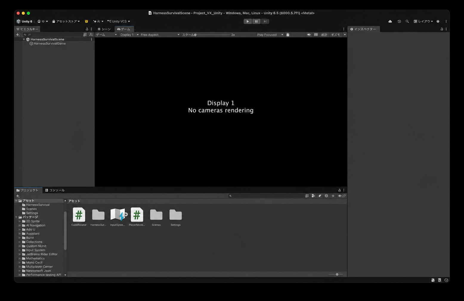Viewport: 464px width, 301px height.
Task: Toggle the keyboard shortcuts icon in Game view
Action: click(316, 35)
